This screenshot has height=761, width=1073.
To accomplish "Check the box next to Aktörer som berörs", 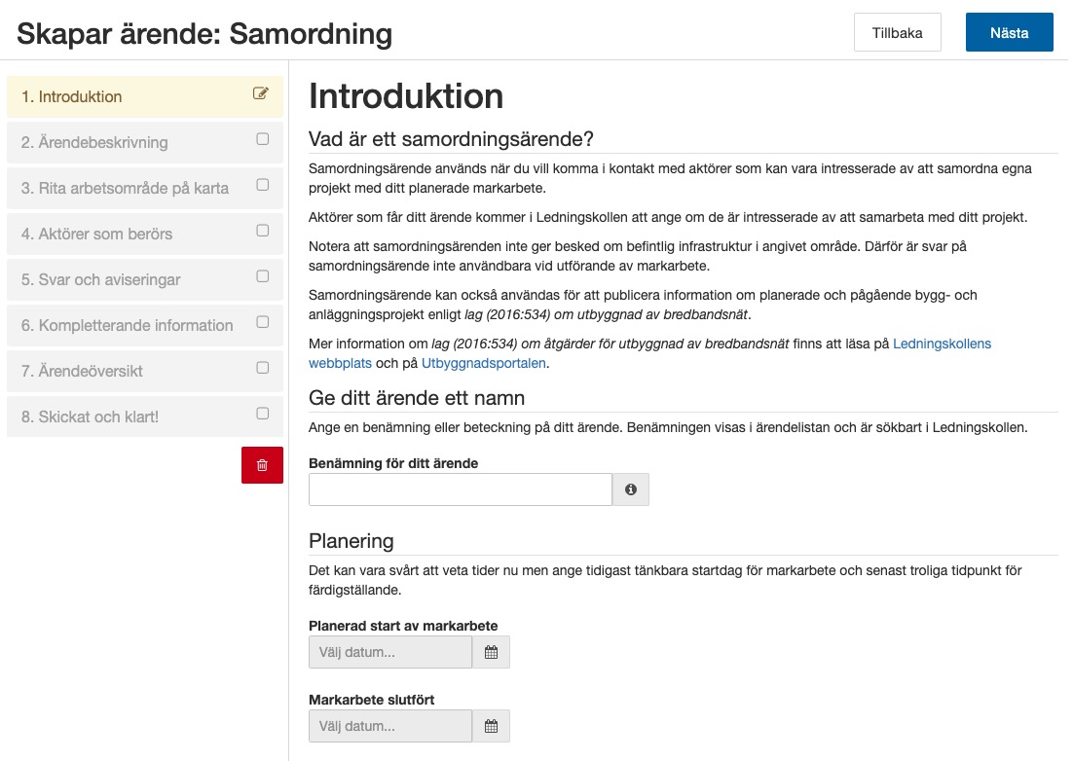I will click(261, 231).
